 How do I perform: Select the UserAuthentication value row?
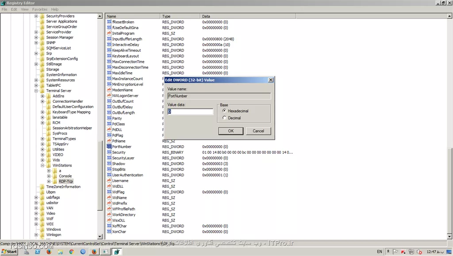127,175
